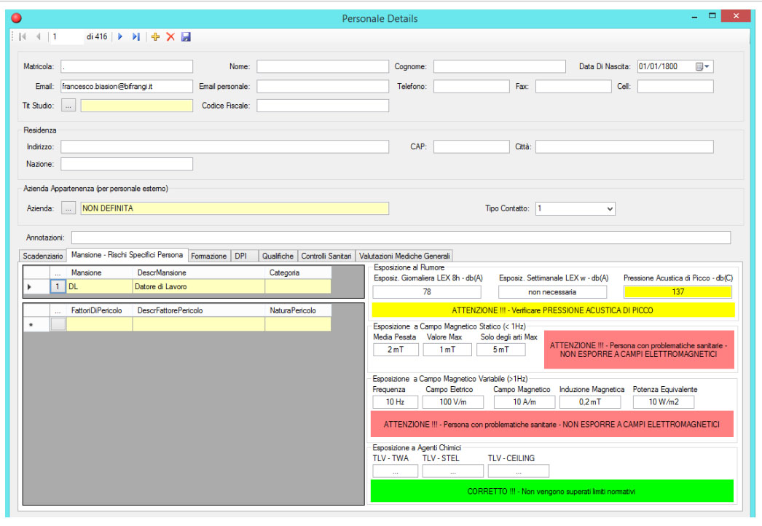Screen dimensions: 762x526
Task: Click the Categoria column header
Action: tap(298, 272)
